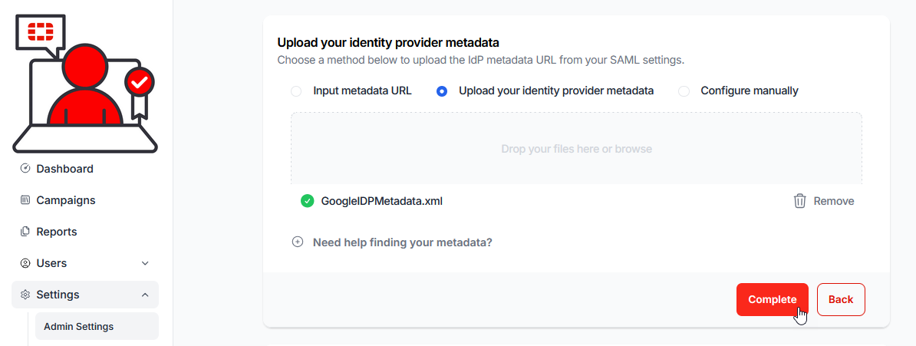The image size is (916, 346).
Task: Click the trash can icon beside Remove
Action: pyautogui.click(x=799, y=201)
